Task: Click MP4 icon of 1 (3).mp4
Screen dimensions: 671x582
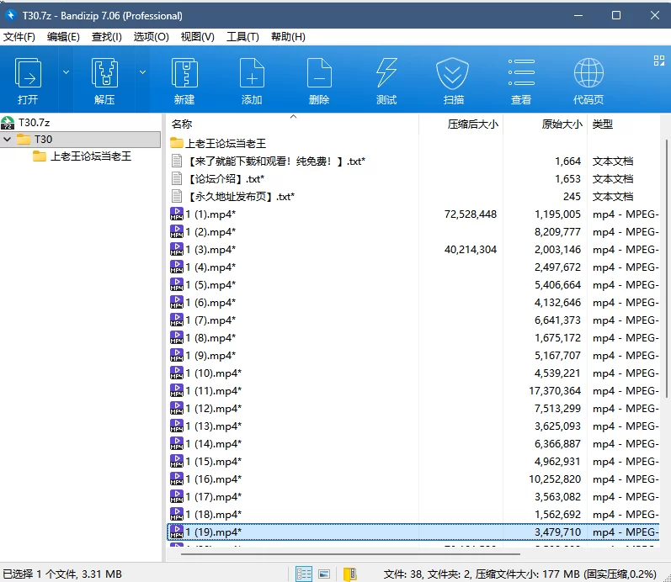Action: tap(176, 249)
